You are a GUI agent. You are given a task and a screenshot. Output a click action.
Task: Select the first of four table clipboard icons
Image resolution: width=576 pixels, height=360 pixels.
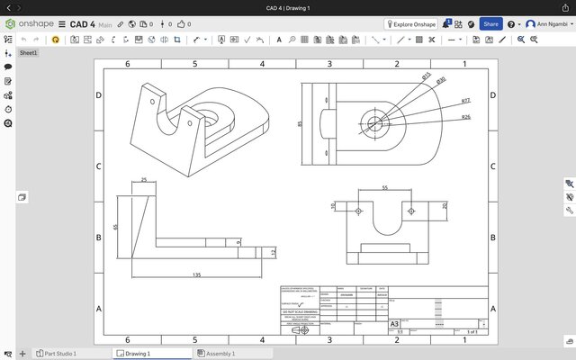tap(318, 40)
